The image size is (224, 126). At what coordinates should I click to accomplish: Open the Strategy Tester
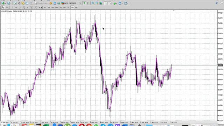coord(31,3)
